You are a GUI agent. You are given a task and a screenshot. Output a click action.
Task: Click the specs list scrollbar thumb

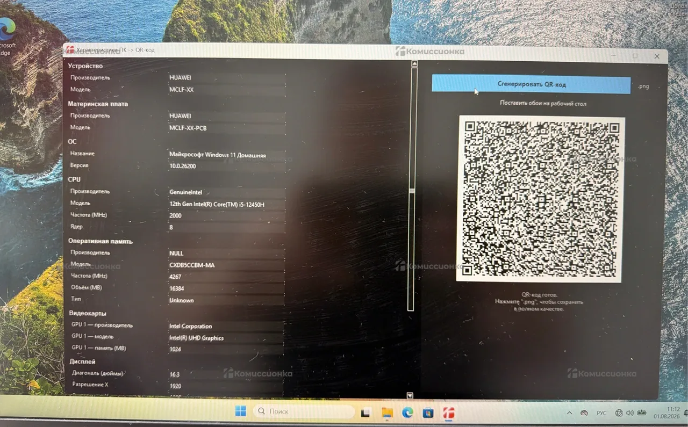(x=412, y=190)
